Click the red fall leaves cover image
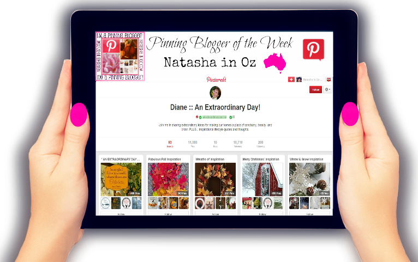Screen dimensions: 418x262 point(168,180)
